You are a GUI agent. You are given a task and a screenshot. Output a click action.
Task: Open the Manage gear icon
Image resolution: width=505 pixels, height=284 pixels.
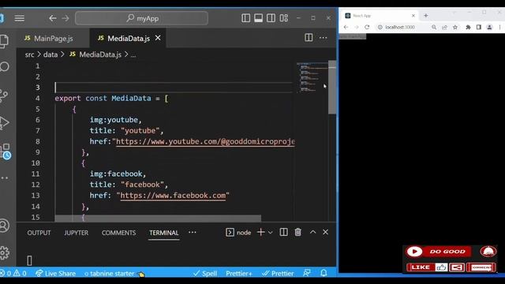point(5,252)
